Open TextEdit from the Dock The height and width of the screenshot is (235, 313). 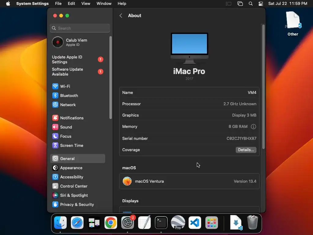[x=144, y=223]
